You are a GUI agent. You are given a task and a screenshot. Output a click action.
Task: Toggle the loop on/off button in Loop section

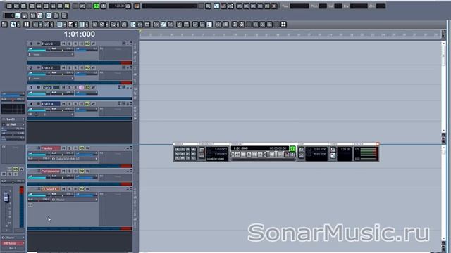301,150
